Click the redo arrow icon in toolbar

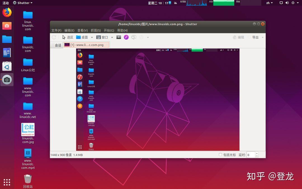pyautogui.click(x=54, y=37)
